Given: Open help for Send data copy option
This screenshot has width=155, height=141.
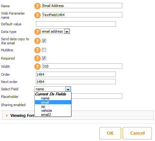Looking at the screenshot, I should [x=37, y=41].
